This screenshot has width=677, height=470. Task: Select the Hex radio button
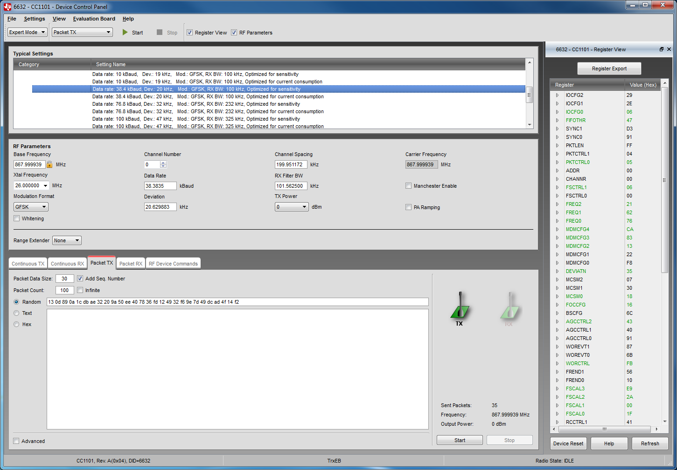17,324
